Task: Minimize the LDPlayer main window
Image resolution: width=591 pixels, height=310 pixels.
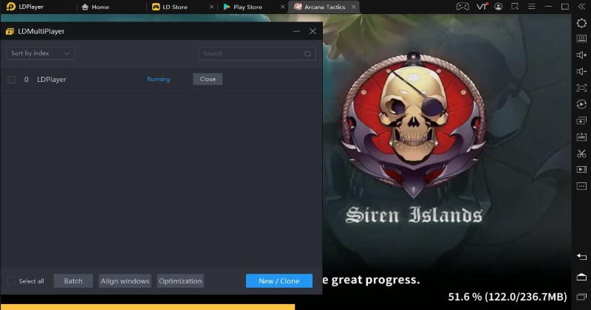Action: click(548, 7)
